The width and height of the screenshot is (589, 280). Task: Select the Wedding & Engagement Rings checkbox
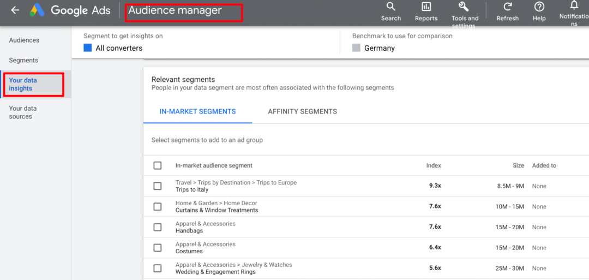click(158, 268)
